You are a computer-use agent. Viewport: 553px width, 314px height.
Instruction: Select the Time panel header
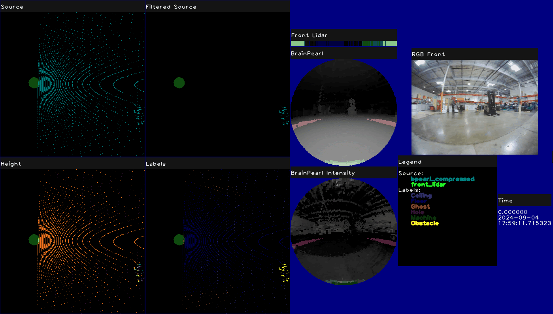505,201
